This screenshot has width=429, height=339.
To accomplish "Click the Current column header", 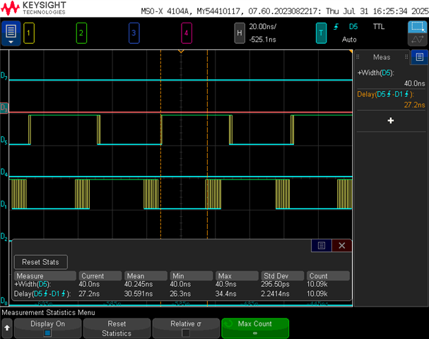I will click(x=100, y=276).
